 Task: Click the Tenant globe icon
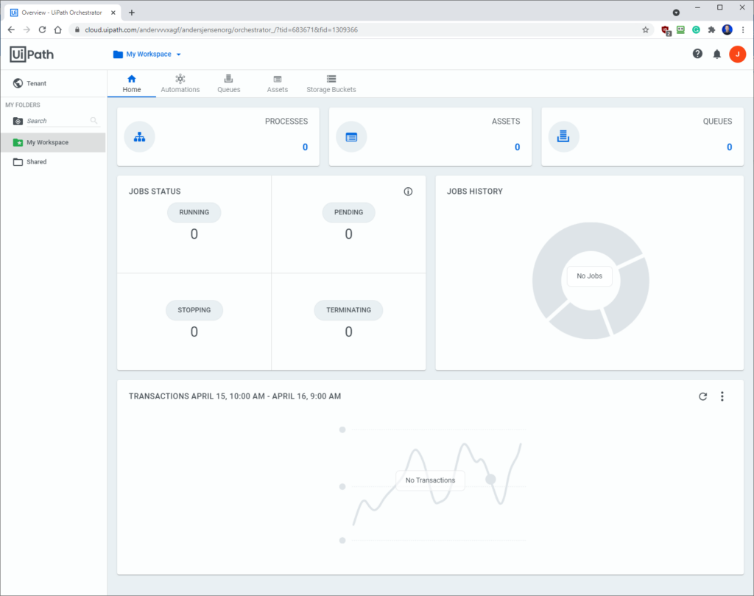18,83
